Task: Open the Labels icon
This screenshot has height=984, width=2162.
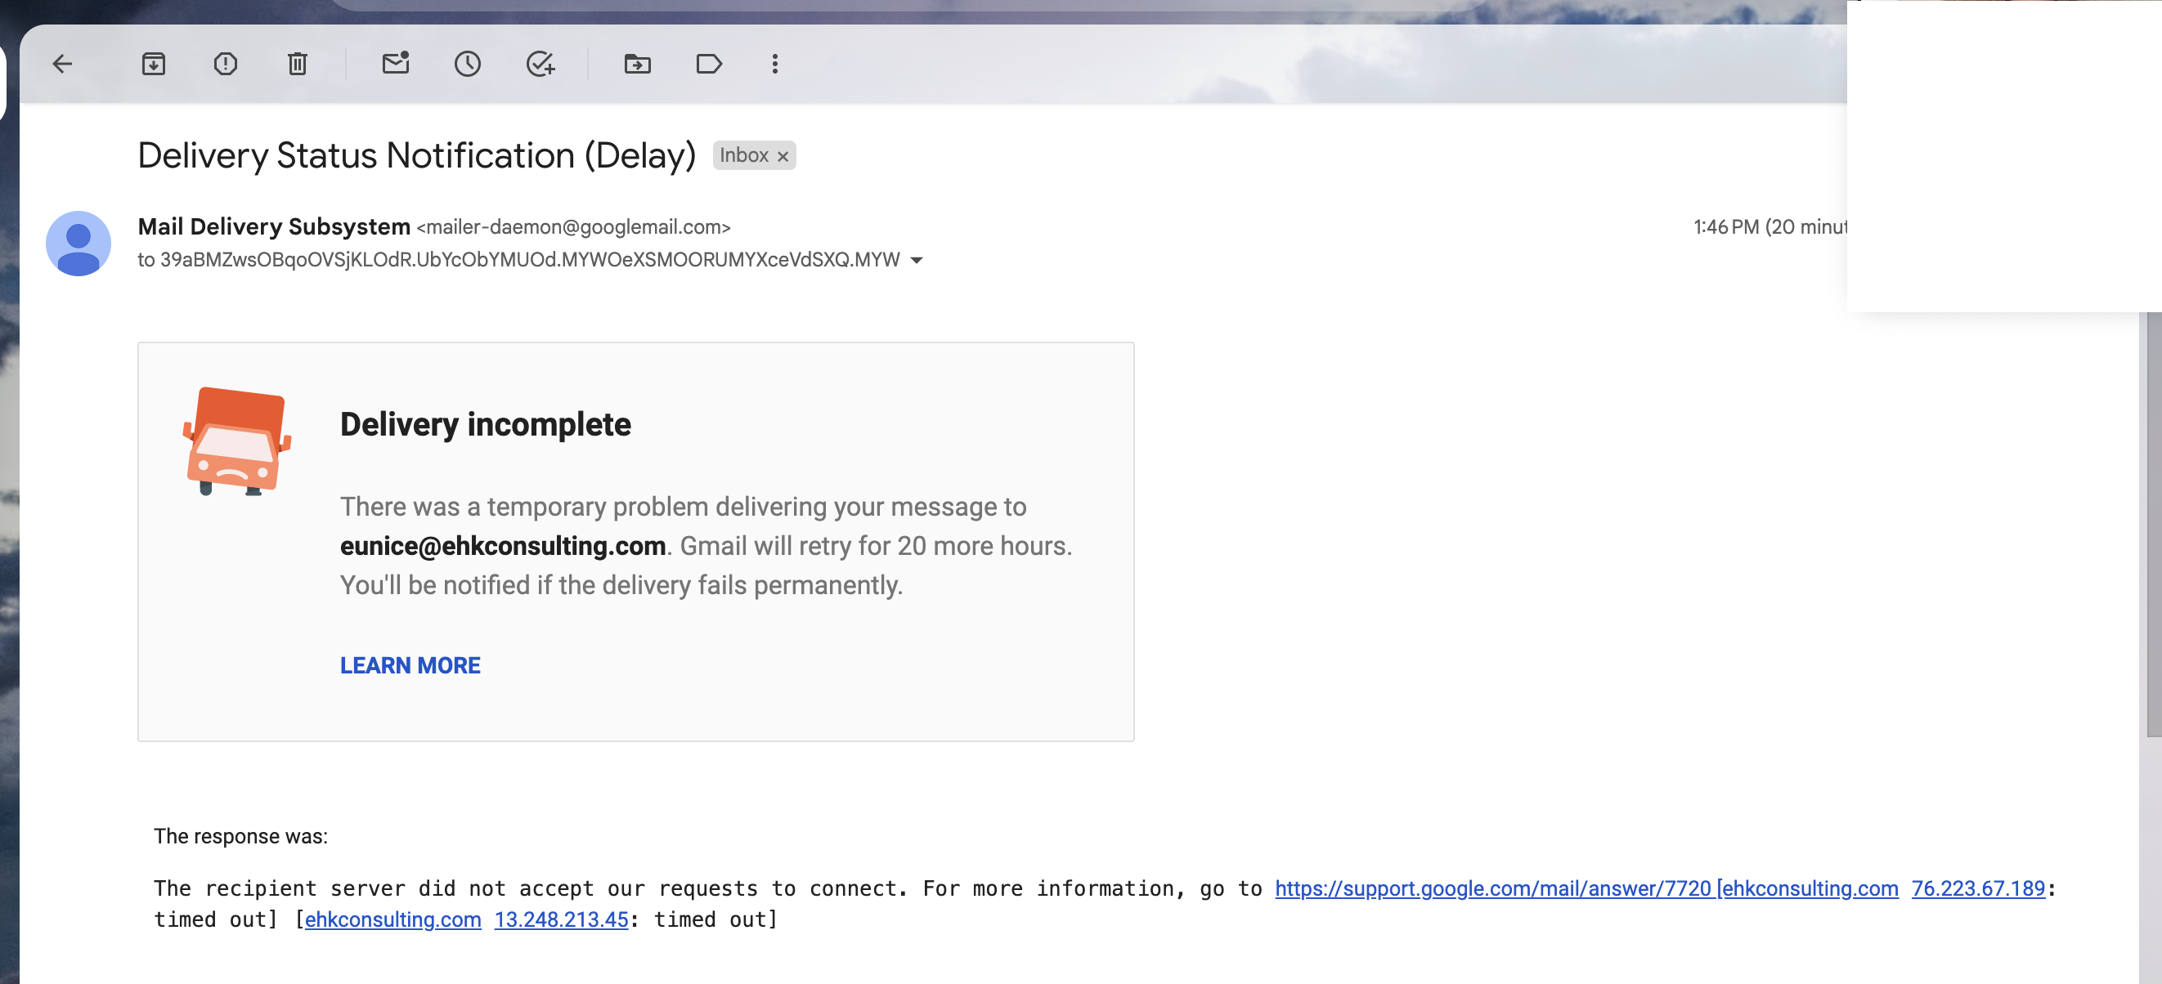Action: point(709,64)
